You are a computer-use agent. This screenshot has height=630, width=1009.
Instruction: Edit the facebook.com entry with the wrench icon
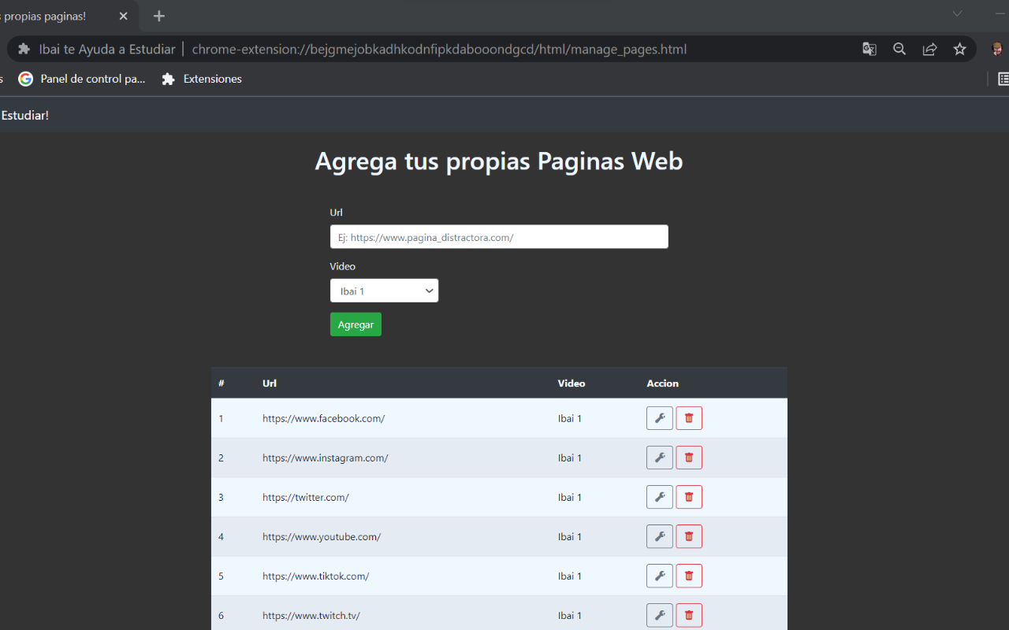[x=660, y=417]
